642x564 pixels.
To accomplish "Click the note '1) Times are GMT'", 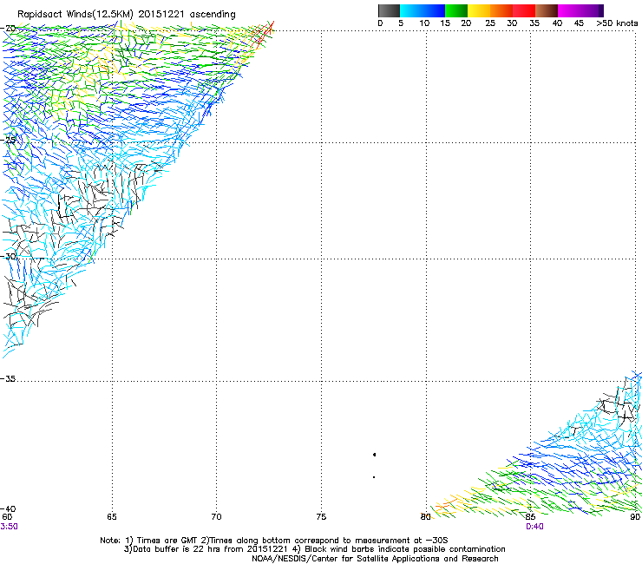I will [161, 541].
